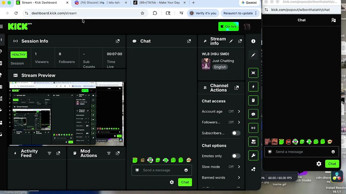Click the English language tag
This screenshot has width=346, height=194.
220,67
